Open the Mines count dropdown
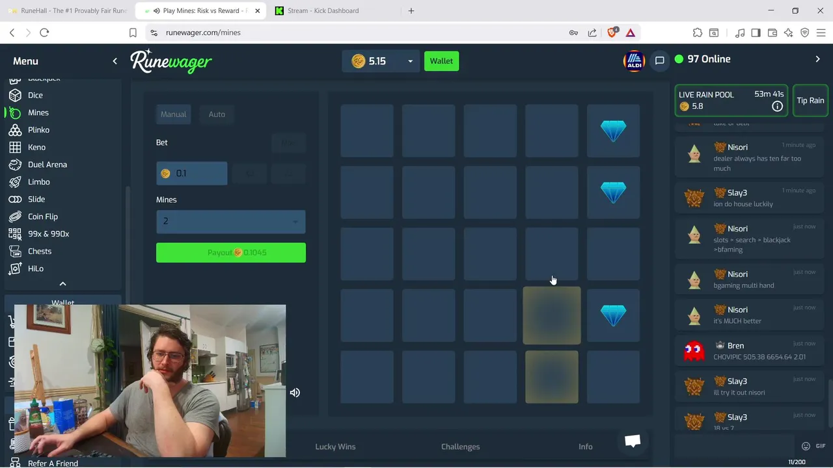The width and height of the screenshot is (833, 468). (231, 222)
